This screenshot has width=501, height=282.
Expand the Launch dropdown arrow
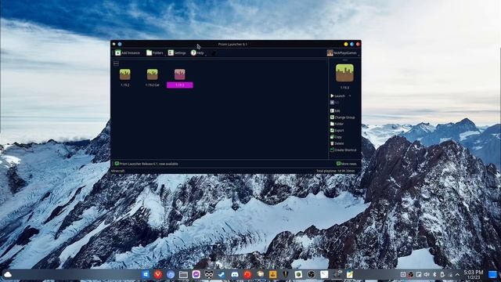[x=350, y=96]
